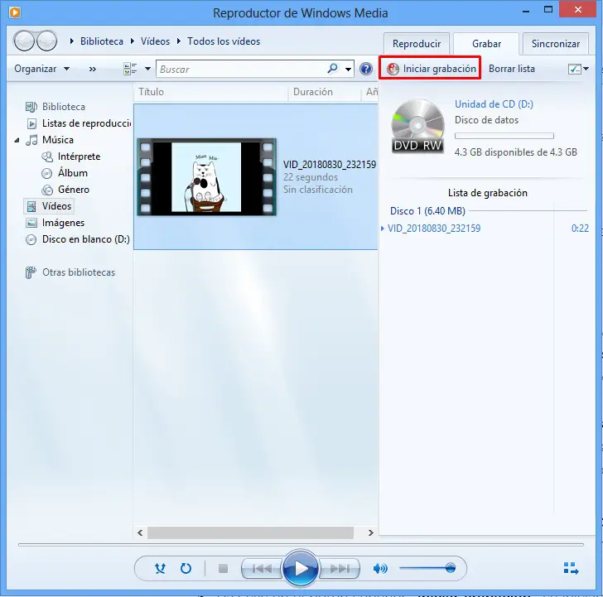Collapse the Música tree node
The image size is (603, 597).
point(17,140)
